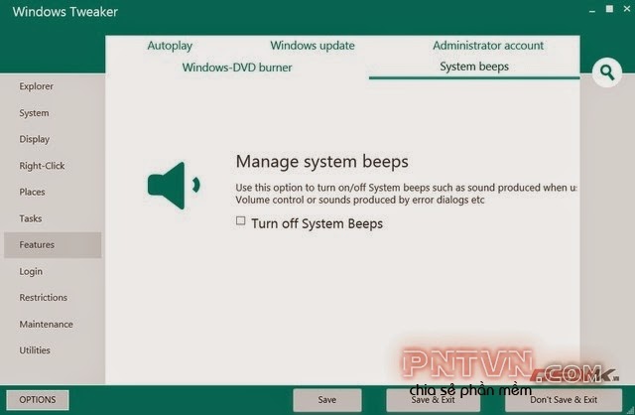
Task: Switch to the Autoplay tab
Action: coord(170,46)
